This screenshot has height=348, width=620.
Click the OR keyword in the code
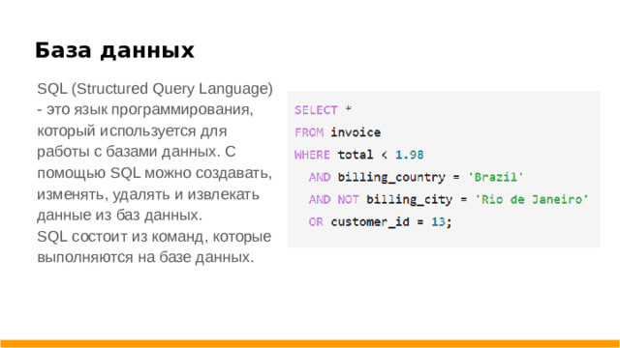[316, 221]
